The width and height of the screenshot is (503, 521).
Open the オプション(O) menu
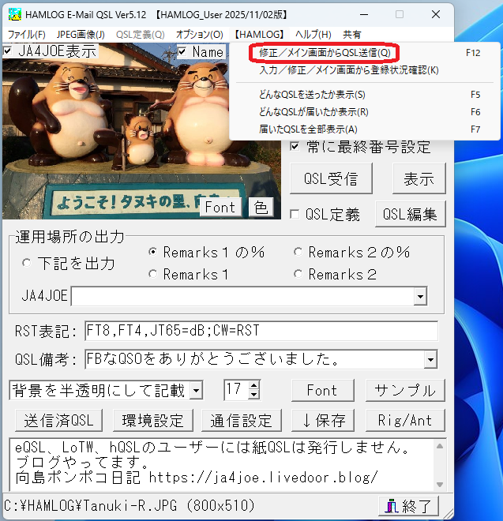[200, 34]
